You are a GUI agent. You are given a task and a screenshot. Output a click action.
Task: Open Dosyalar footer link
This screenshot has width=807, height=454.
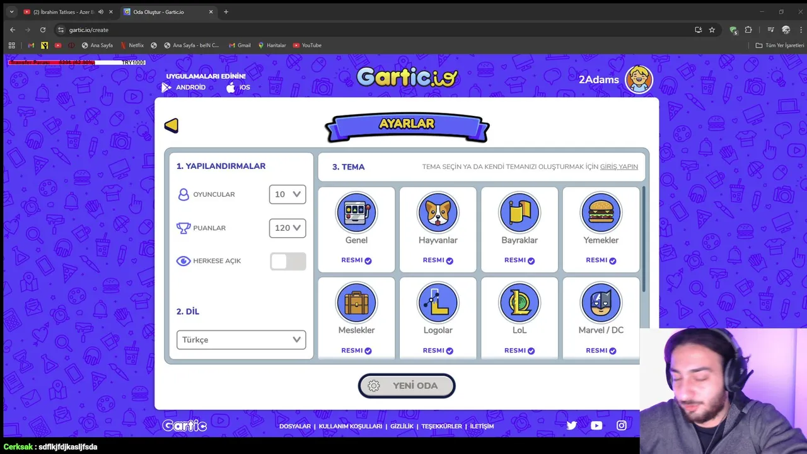point(295,426)
